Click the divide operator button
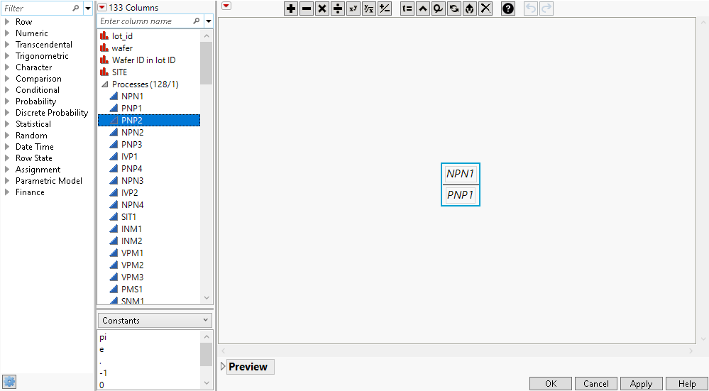Viewport: 709px width, 391px height. (337, 9)
